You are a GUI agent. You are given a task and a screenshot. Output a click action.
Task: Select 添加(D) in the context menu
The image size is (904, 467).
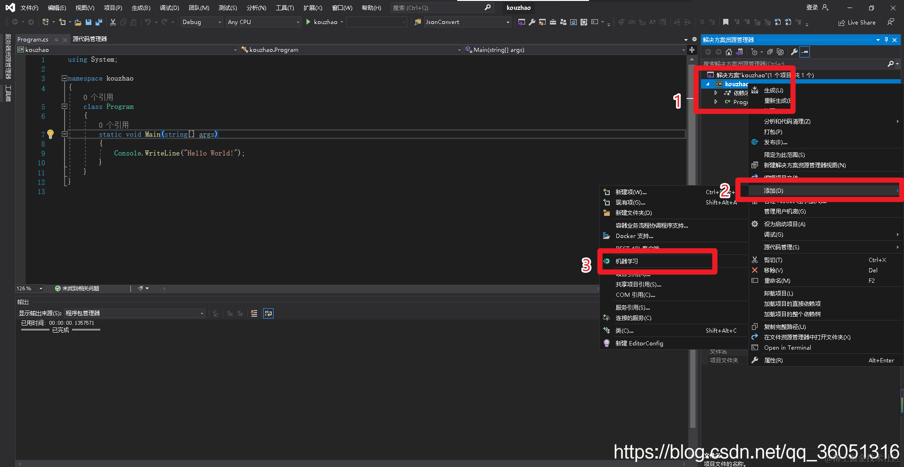point(825,191)
